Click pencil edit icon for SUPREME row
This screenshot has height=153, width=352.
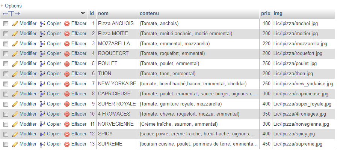coord(15,144)
